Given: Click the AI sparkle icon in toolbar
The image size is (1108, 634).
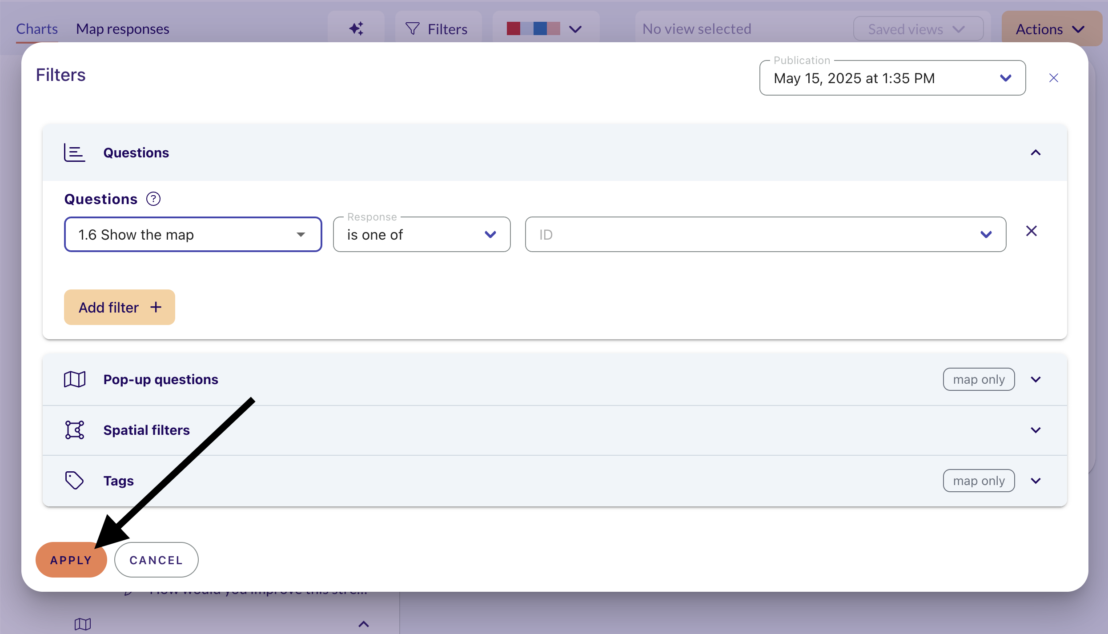Looking at the screenshot, I should pos(356,29).
